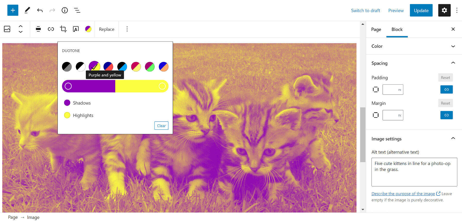Open the block inserter plus button
The height and width of the screenshot is (221, 462).
click(x=13, y=10)
